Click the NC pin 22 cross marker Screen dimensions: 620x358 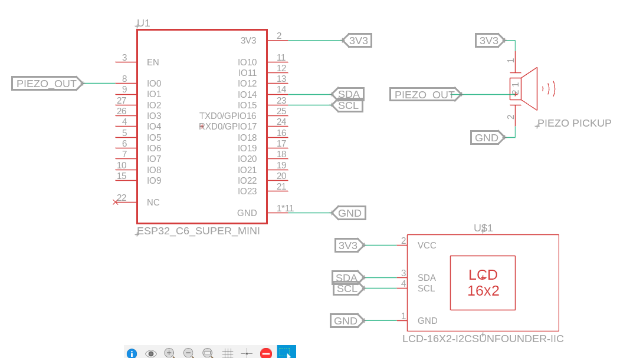pyautogui.click(x=115, y=202)
